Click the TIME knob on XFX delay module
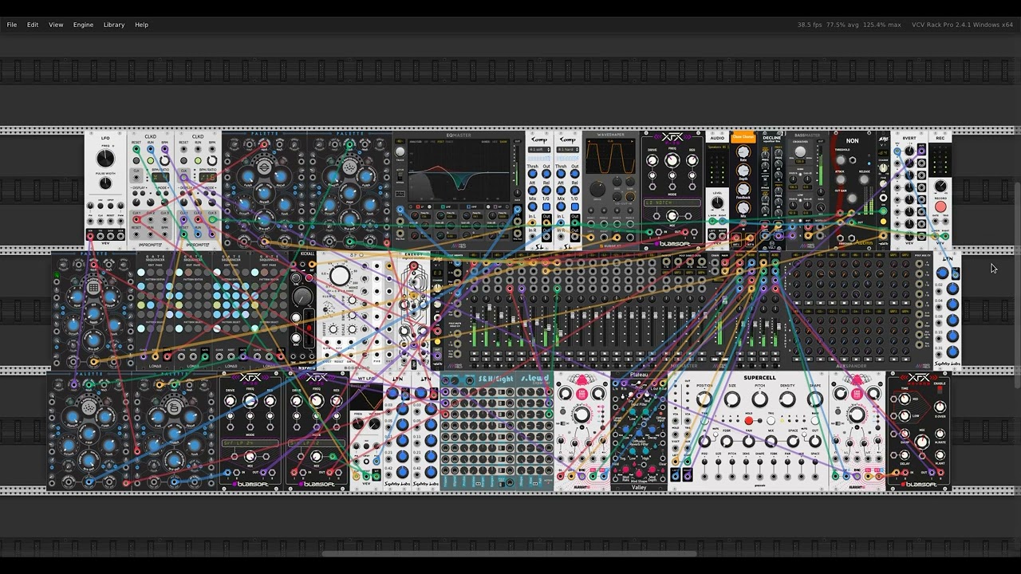 904,398
